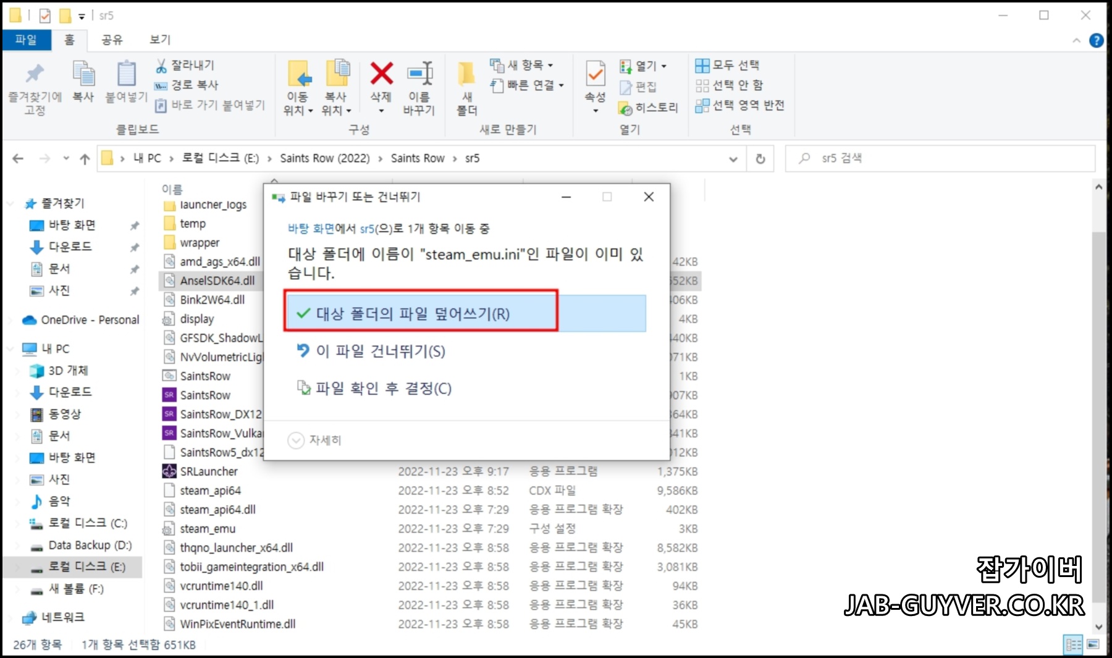This screenshot has width=1112, height=658.
Task: Switch to the 보기 ribbon tab
Action: click(x=159, y=40)
